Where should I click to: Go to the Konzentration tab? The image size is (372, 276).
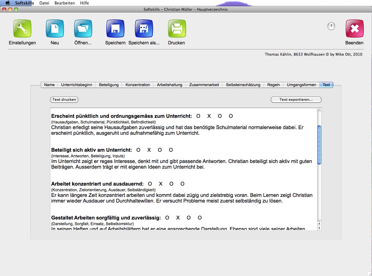click(138, 85)
